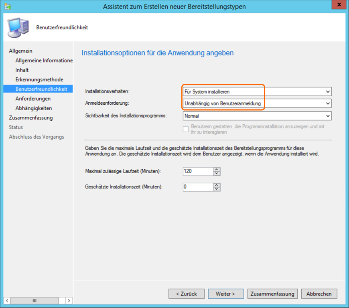Decrease Maximal zulässige Laufzeit with down arrow

[x=217, y=174]
